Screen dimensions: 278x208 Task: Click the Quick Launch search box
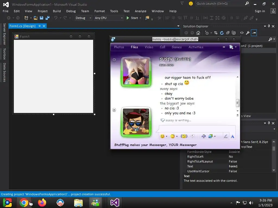click(223, 4)
